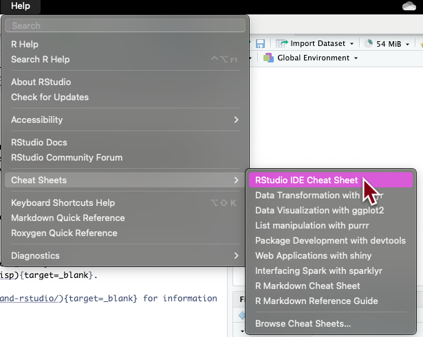This screenshot has height=337, width=423.
Task: Open the Global Environment dropdown
Action: [x=356, y=58]
